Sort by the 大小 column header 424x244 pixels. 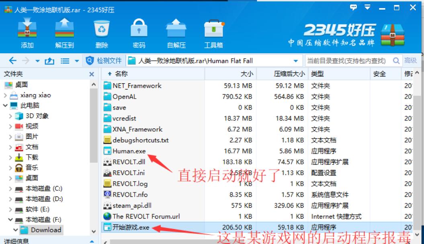[x=231, y=74]
